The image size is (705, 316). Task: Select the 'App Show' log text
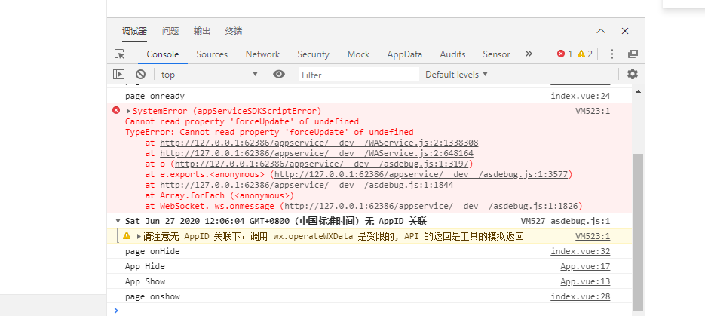pos(145,281)
